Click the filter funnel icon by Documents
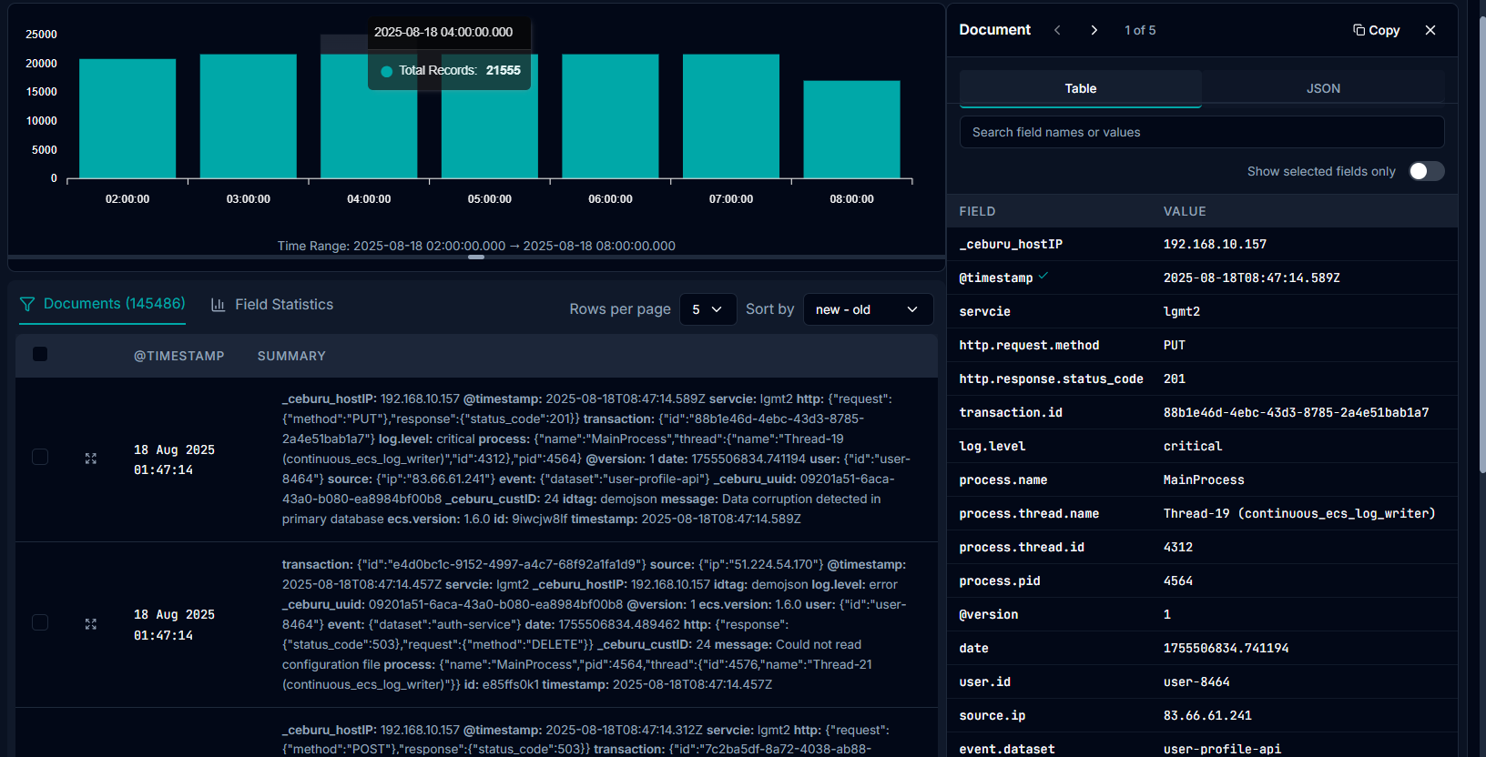The image size is (1486, 757). point(27,304)
